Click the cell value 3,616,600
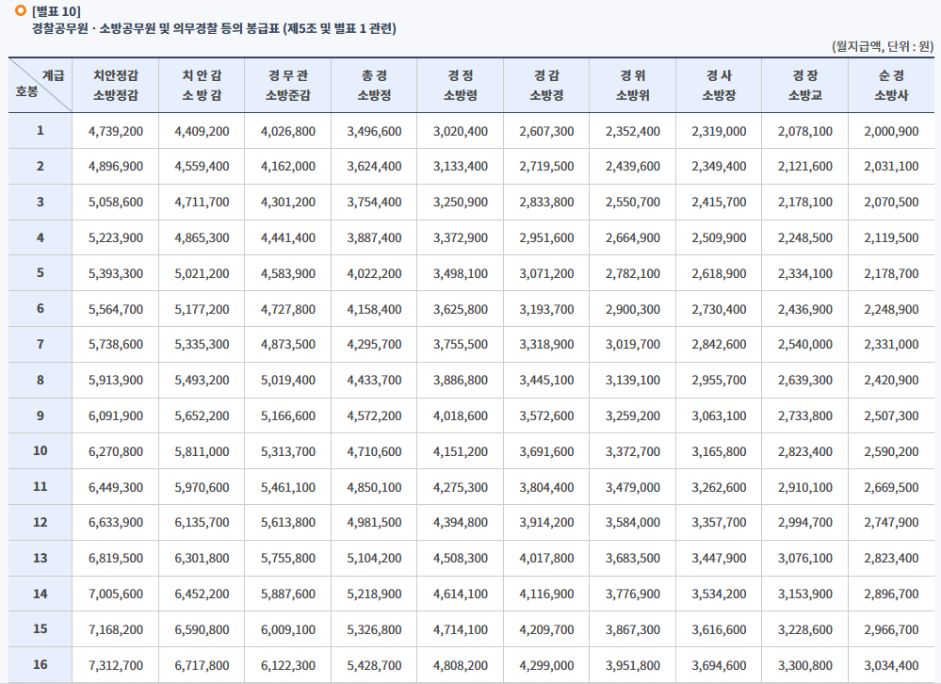The image size is (941, 684). click(x=719, y=629)
